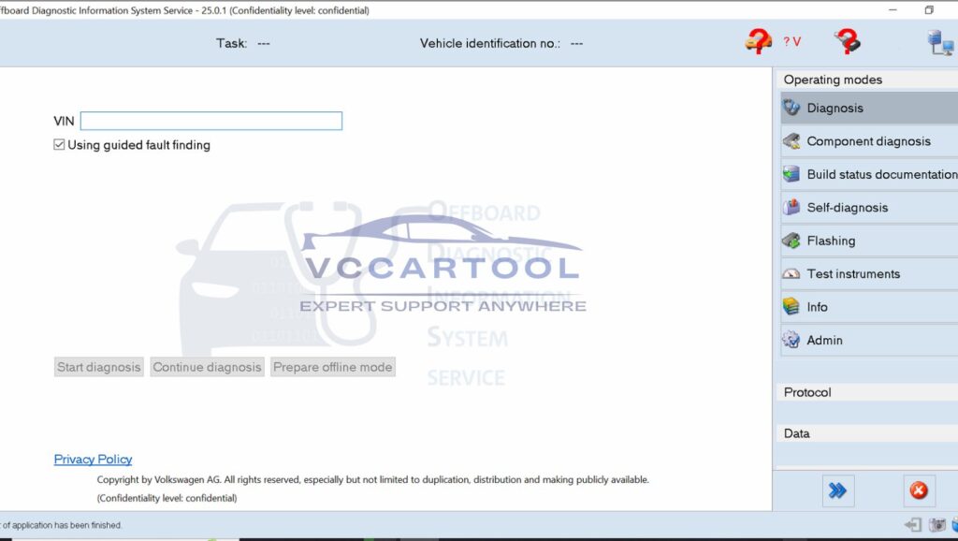Open the Privacy Policy link
The width and height of the screenshot is (958, 541).
pyautogui.click(x=93, y=459)
